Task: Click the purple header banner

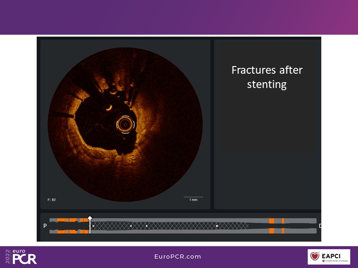Action: coord(179,17)
